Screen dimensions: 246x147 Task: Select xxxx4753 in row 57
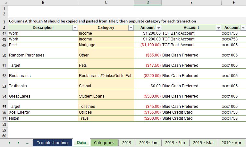[x=234, y=118]
